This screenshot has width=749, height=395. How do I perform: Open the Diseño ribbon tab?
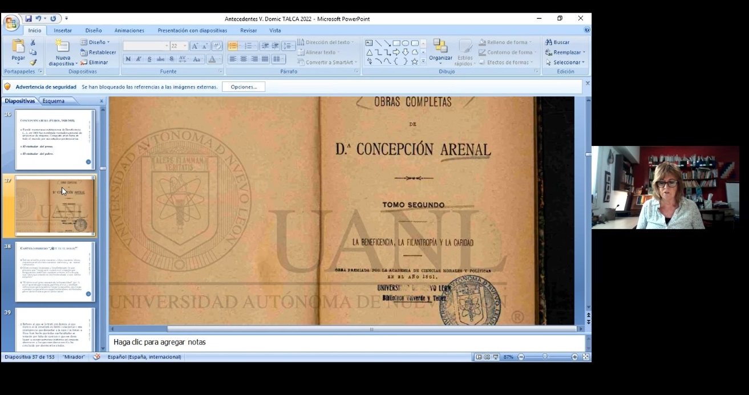coord(94,30)
